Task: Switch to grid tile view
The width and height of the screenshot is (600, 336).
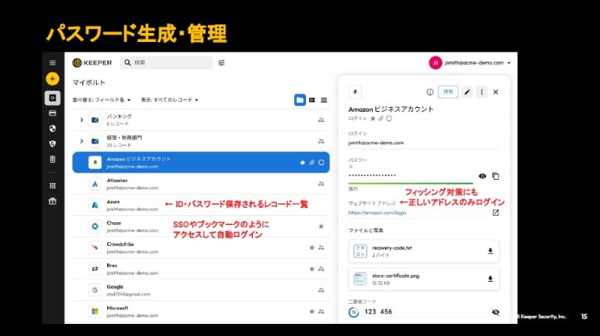Action: pos(312,100)
